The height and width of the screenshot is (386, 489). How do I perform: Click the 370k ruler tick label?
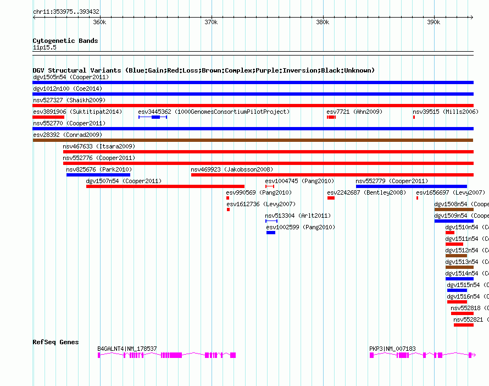tap(211, 22)
